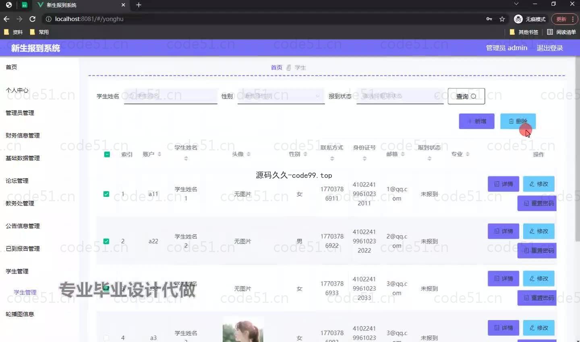Bookmark this page with the star icon
This screenshot has height=342, width=580.
[x=502, y=19]
